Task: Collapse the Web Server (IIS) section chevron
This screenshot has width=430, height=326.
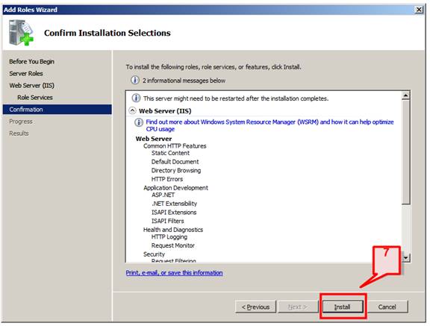Action: tap(132, 110)
